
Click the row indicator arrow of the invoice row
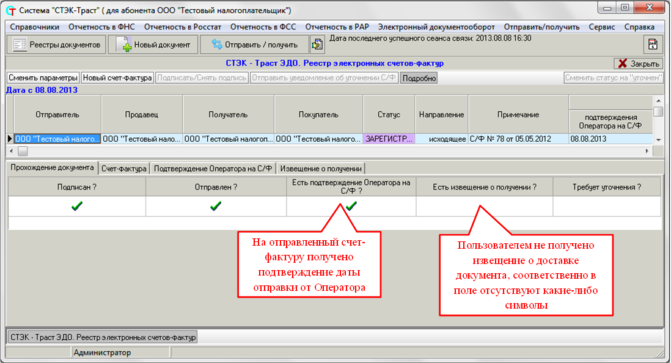(10, 139)
